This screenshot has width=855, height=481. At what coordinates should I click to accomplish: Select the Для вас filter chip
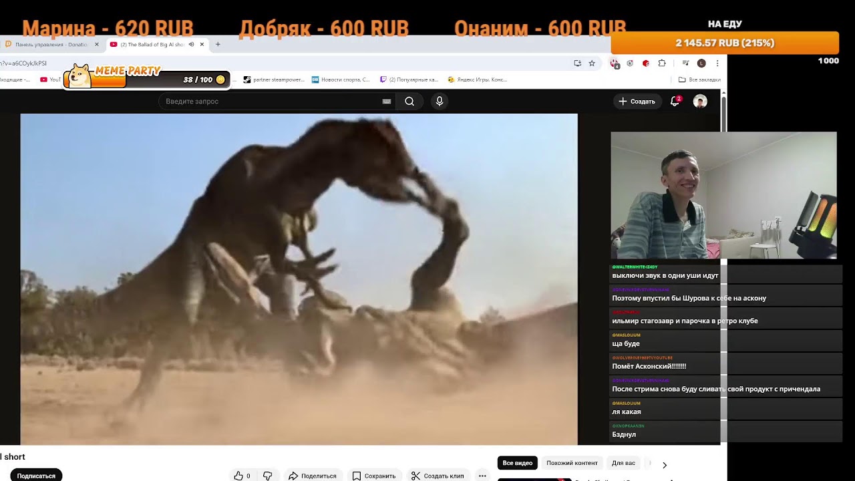tap(623, 463)
